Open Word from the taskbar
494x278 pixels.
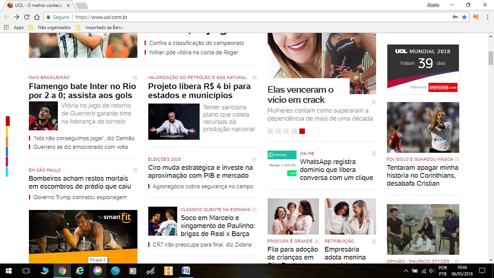coord(186,270)
